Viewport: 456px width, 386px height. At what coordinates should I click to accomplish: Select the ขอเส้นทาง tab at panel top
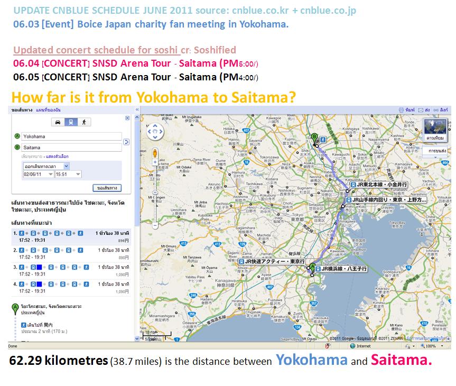(x=22, y=110)
